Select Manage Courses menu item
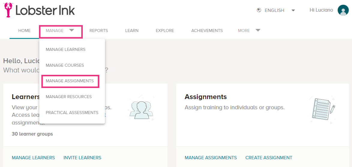 click(65, 65)
